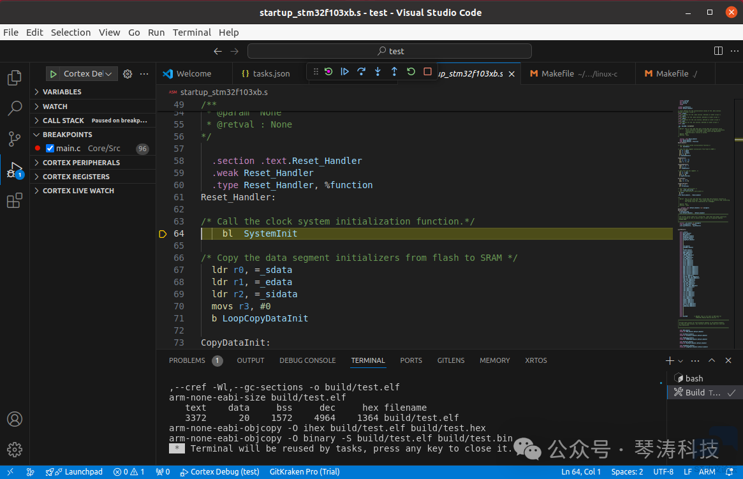Expand the WATCH section
This screenshot has width=743, height=479.
click(x=93, y=107)
